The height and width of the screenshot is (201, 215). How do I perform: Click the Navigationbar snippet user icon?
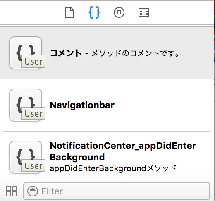(x=27, y=105)
